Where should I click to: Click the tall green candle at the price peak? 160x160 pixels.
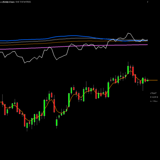tap(128, 70)
